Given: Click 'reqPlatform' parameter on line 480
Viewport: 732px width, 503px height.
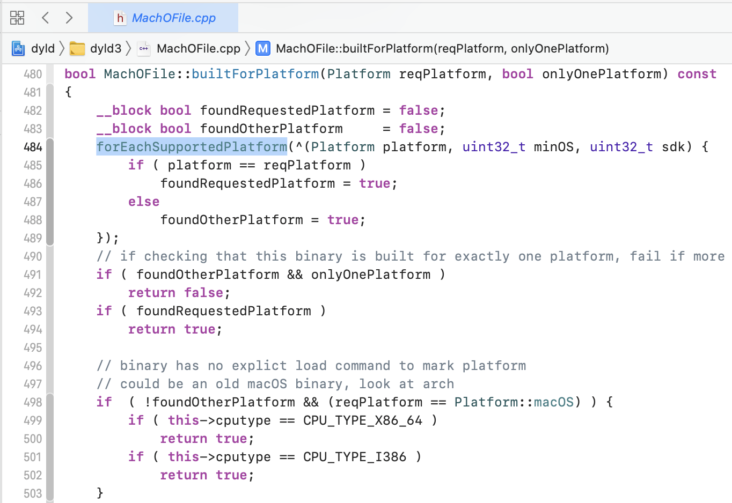Looking at the screenshot, I should coord(442,74).
